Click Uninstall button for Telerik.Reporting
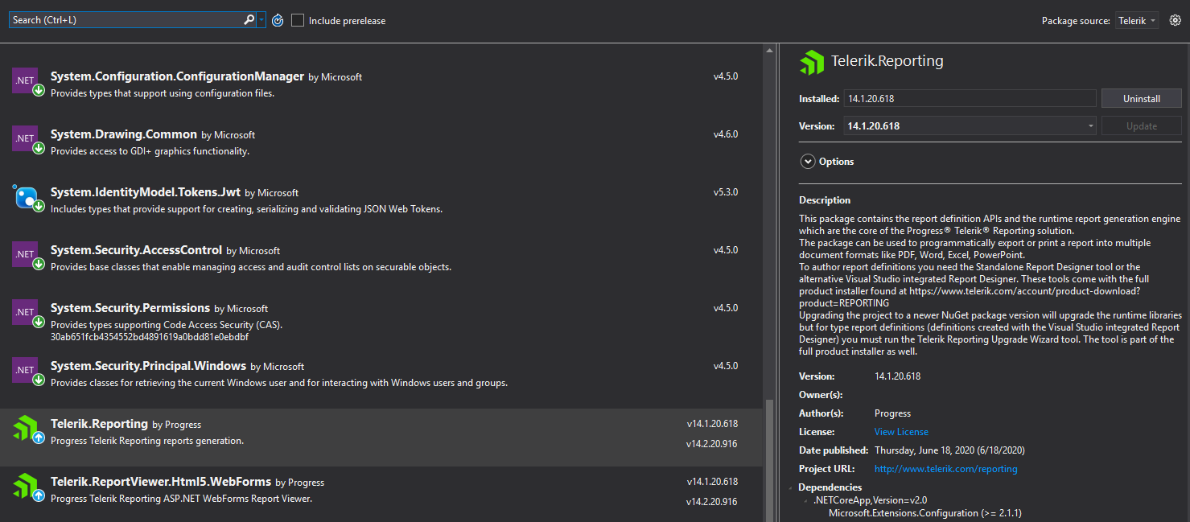The image size is (1190, 522). coord(1141,98)
